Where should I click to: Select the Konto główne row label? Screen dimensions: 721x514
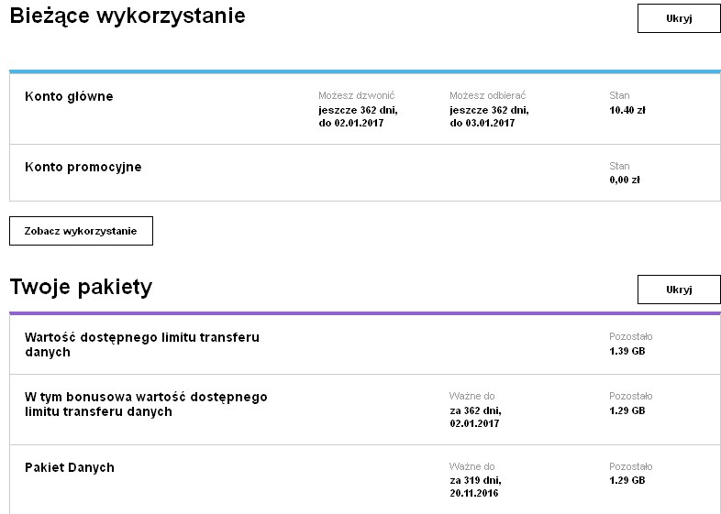tap(69, 96)
